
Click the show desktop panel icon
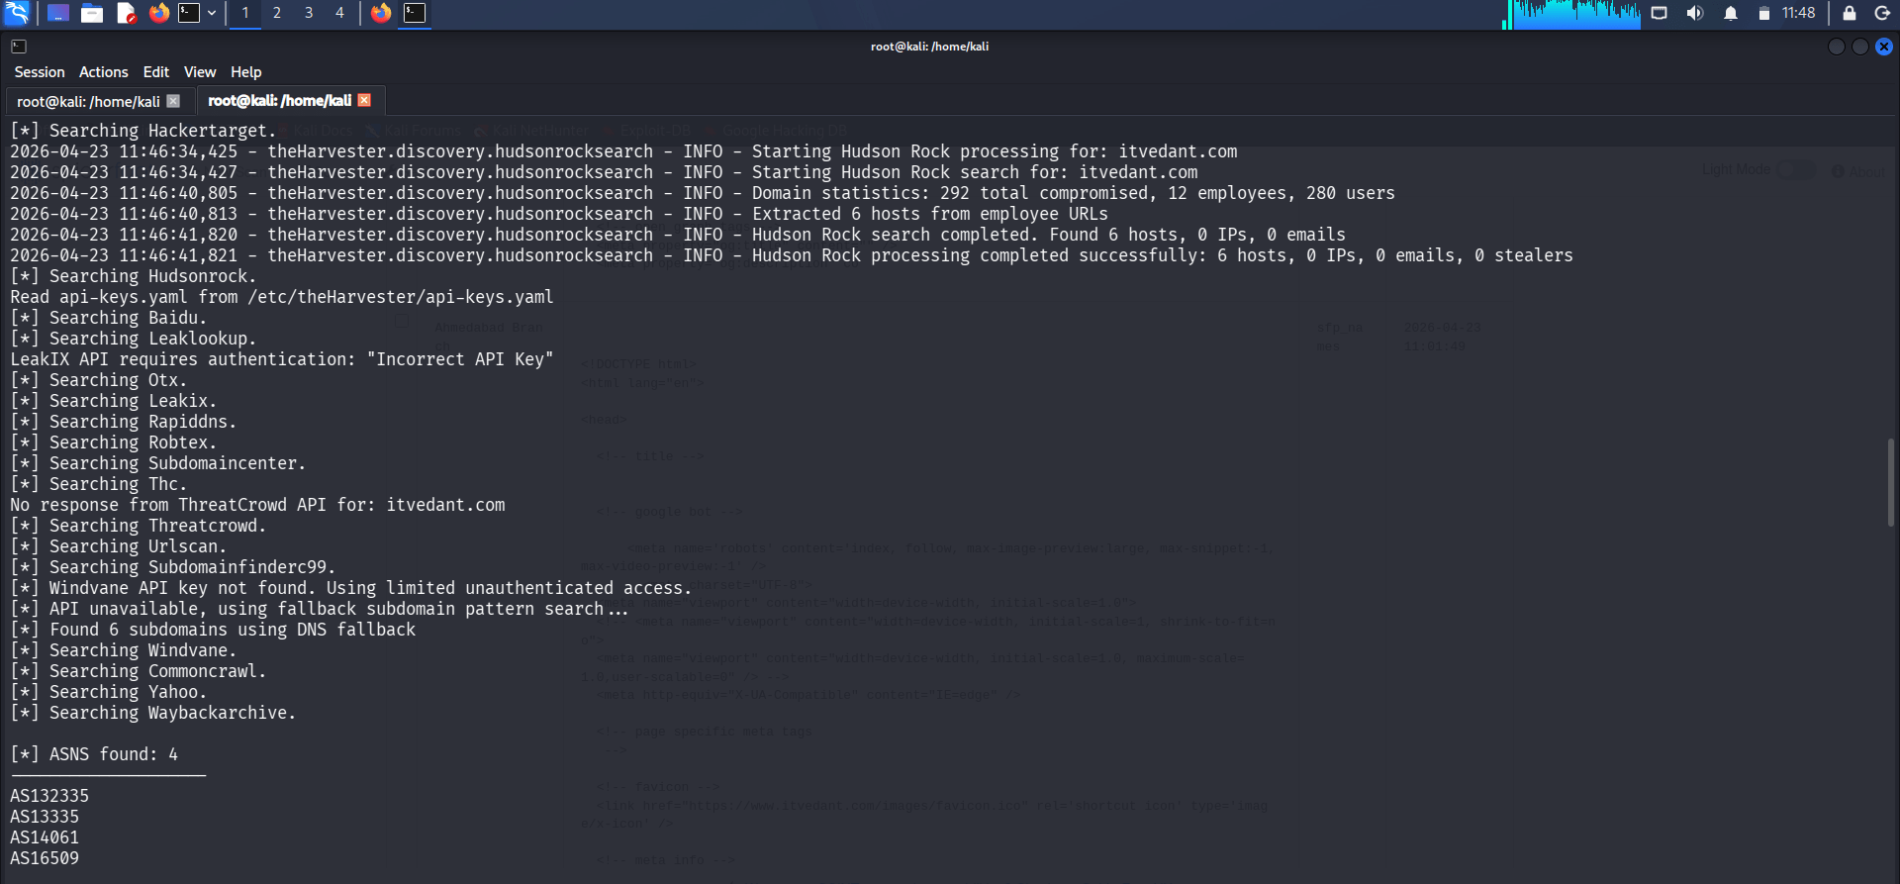[58, 13]
